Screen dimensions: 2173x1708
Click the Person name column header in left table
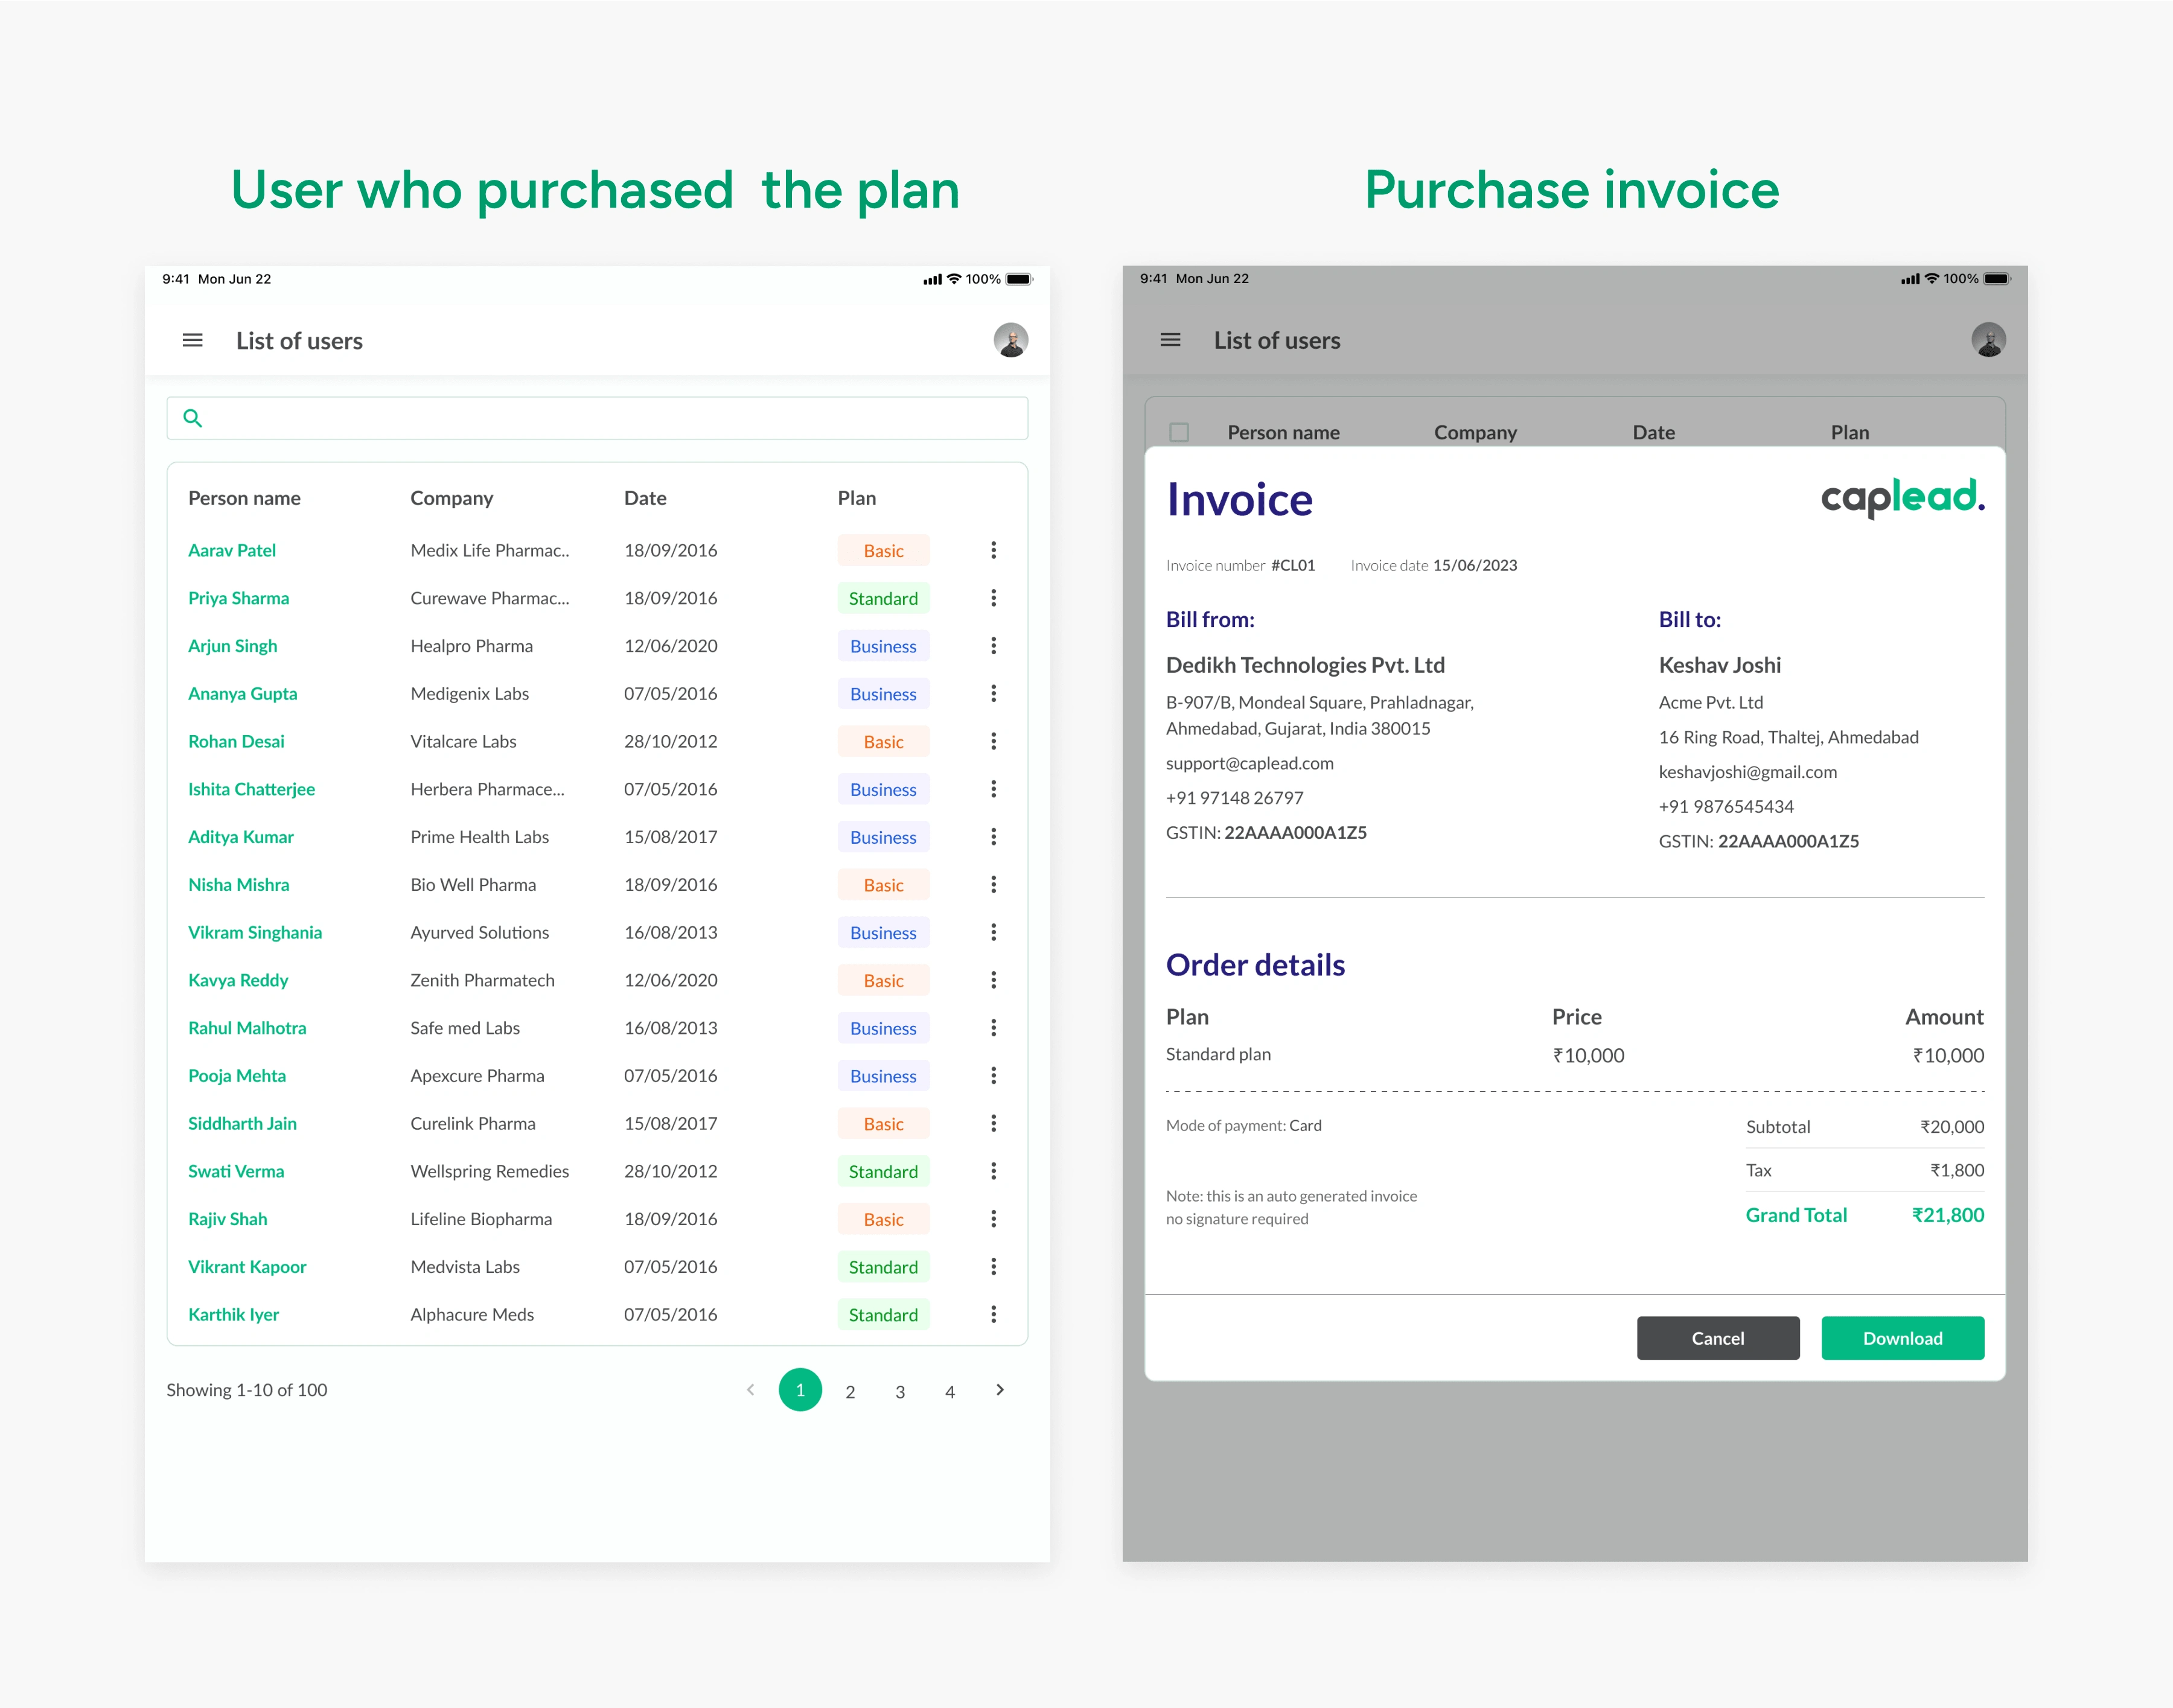[x=244, y=498]
